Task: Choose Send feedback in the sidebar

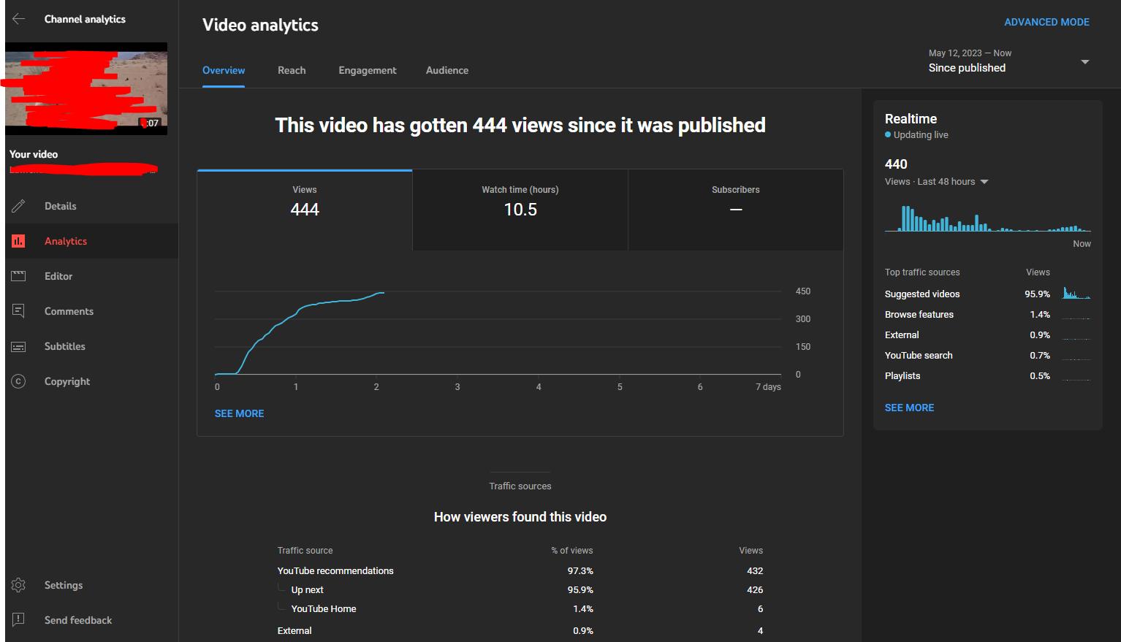Action: coord(92,620)
